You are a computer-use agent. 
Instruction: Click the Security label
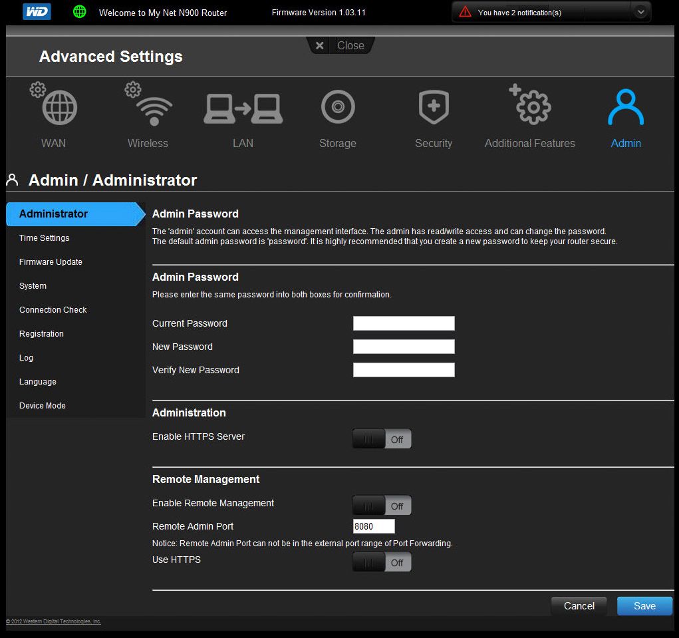pos(434,143)
